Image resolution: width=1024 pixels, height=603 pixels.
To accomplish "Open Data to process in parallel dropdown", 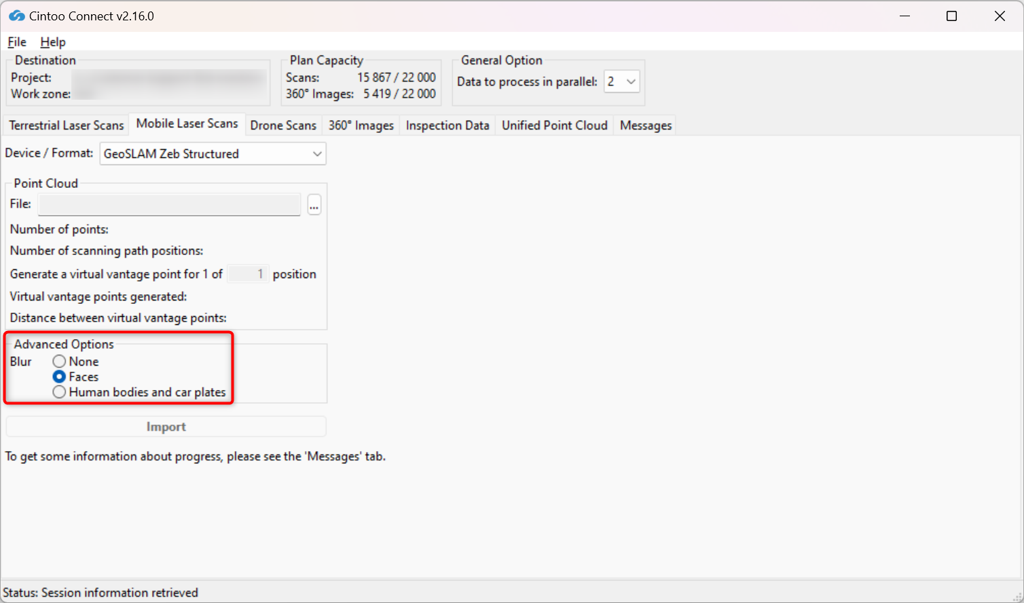I will pos(621,81).
